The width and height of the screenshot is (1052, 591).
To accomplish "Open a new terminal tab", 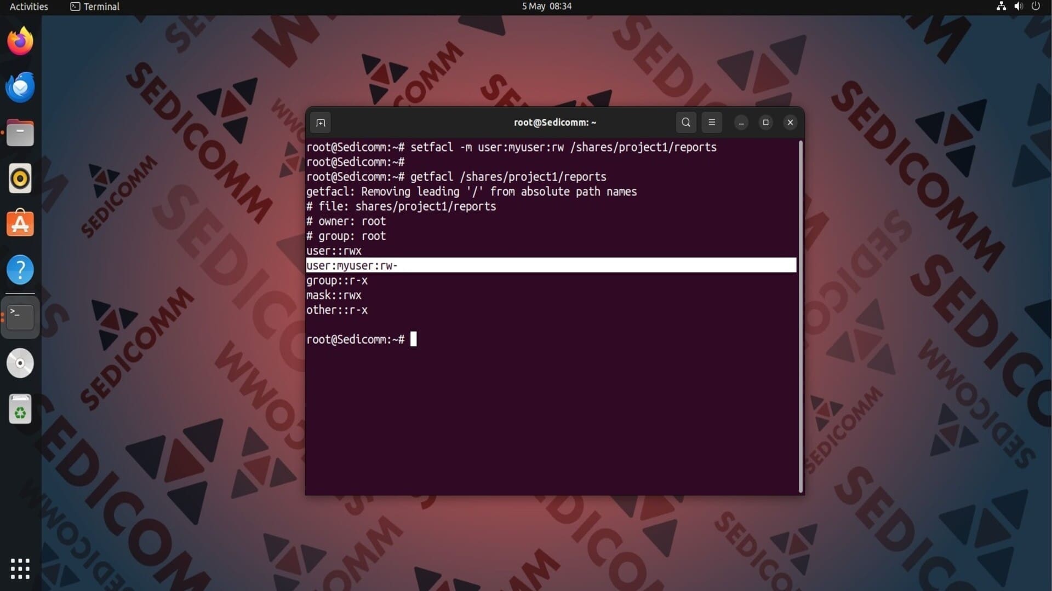I will point(321,123).
